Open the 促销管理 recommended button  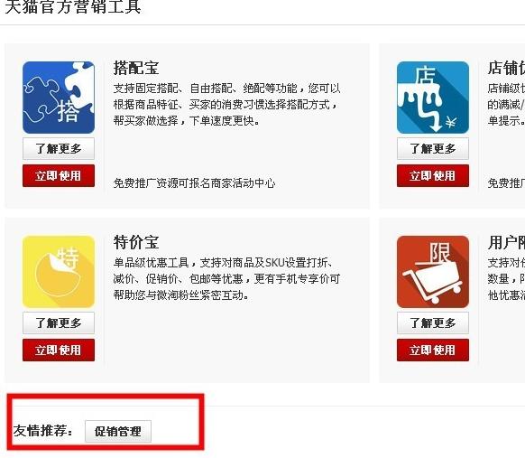pyautogui.click(x=118, y=432)
